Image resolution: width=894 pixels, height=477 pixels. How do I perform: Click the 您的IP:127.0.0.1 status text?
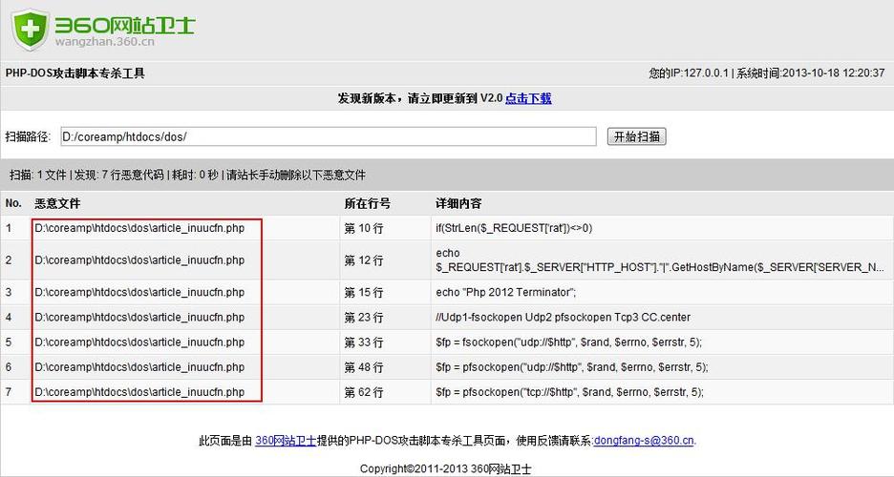tap(689, 73)
